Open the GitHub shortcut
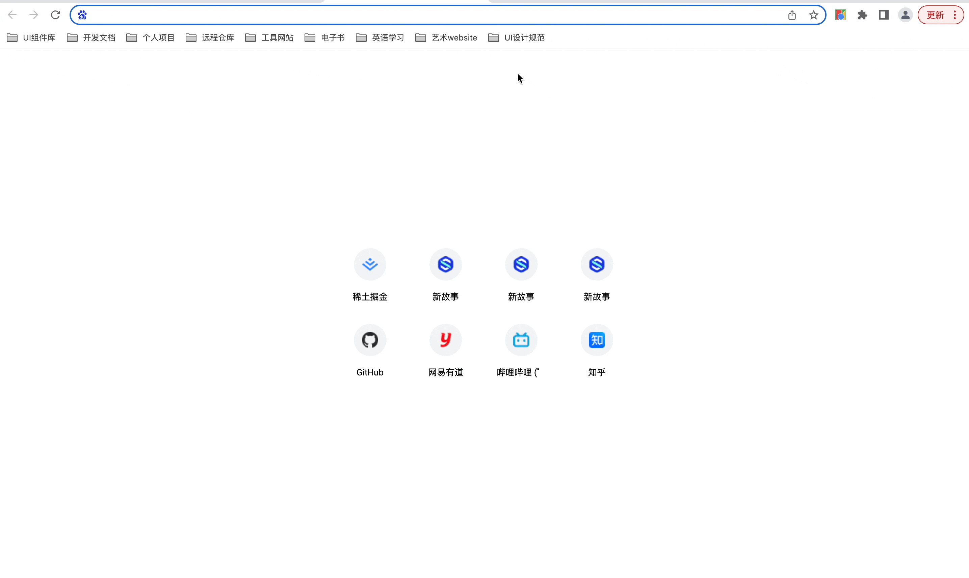Viewport: 969px width, 578px height. [x=370, y=340]
